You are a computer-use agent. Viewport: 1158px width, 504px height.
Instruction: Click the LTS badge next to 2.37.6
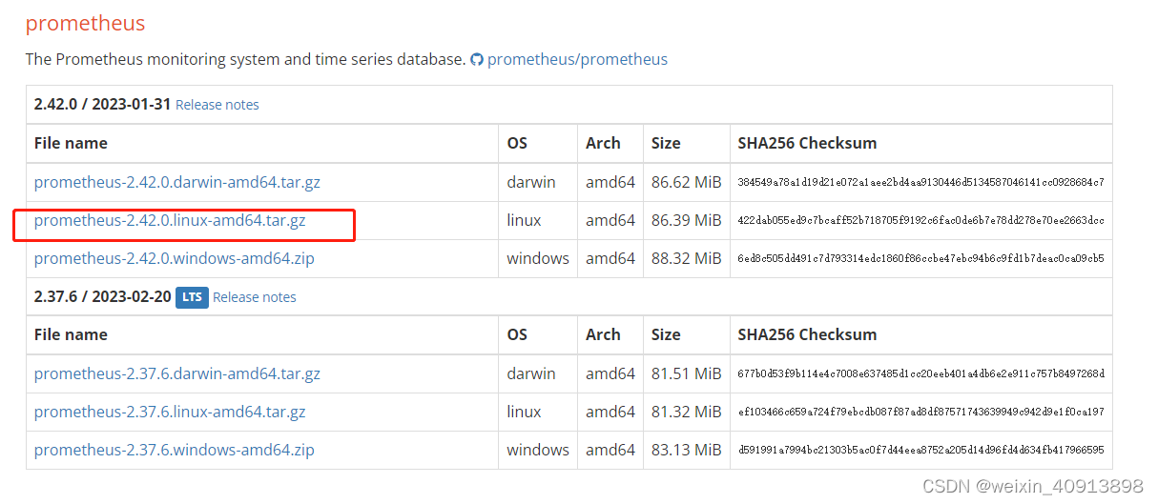(192, 297)
